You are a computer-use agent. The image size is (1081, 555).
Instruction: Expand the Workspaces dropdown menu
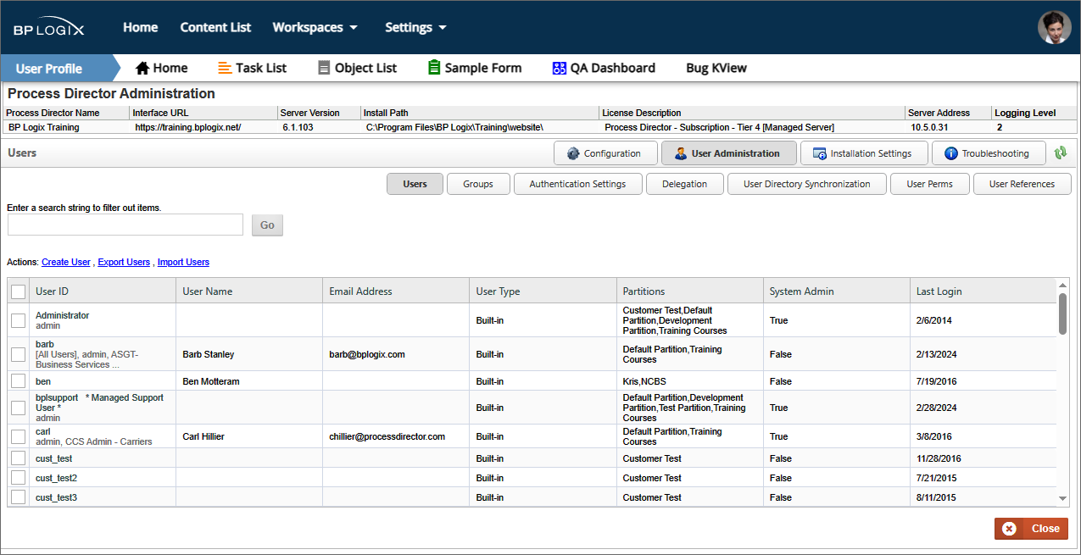[x=315, y=27]
